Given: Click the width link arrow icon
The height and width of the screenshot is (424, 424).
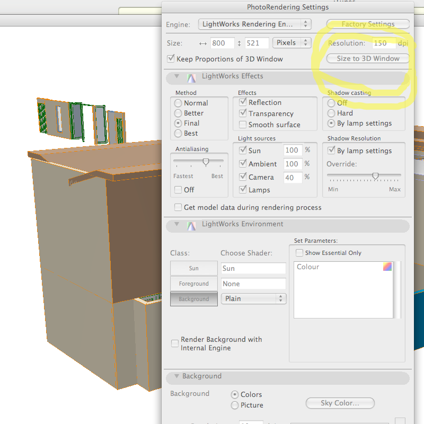Looking at the screenshot, I should coord(203,43).
